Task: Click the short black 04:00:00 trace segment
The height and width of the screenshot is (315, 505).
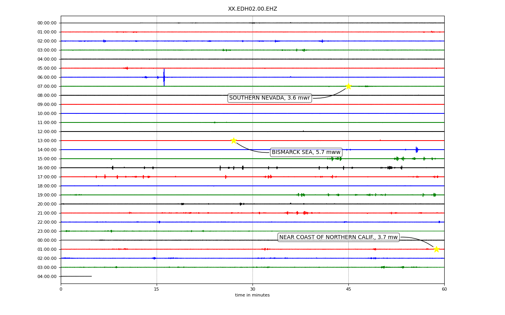Action: pos(76,276)
